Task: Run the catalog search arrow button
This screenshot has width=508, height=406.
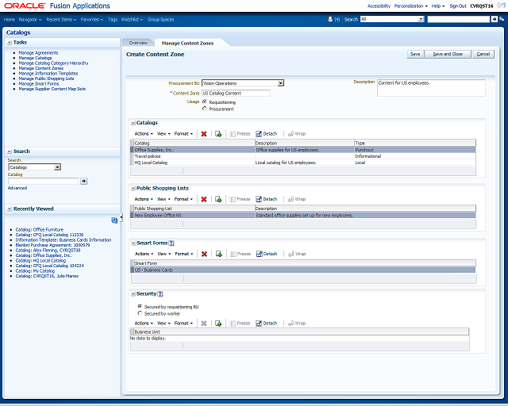Action: (83, 181)
